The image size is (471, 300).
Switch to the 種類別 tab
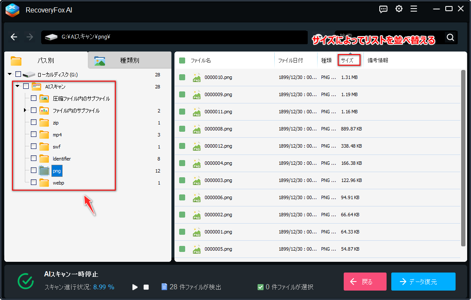(129, 61)
